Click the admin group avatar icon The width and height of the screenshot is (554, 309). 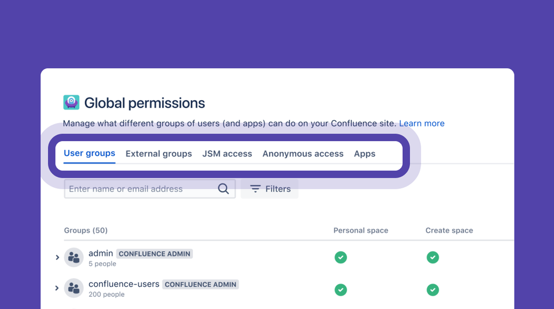tap(74, 257)
